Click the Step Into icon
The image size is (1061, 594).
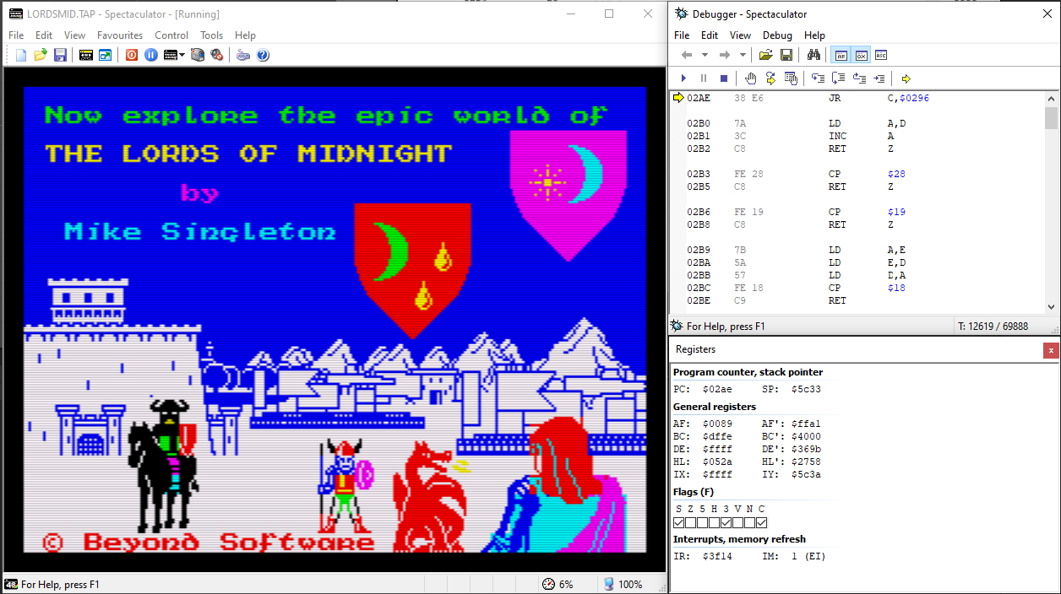point(818,78)
